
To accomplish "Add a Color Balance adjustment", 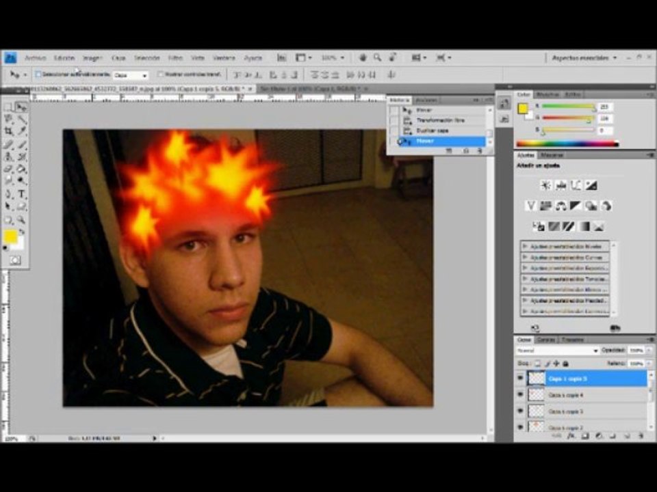I will (x=561, y=206).
